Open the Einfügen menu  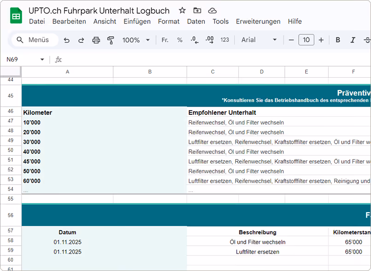[x=137, y=22]
